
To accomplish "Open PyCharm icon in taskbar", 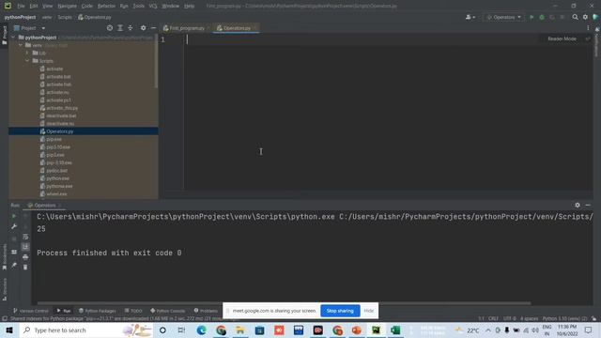I will (x=376, y=330).
